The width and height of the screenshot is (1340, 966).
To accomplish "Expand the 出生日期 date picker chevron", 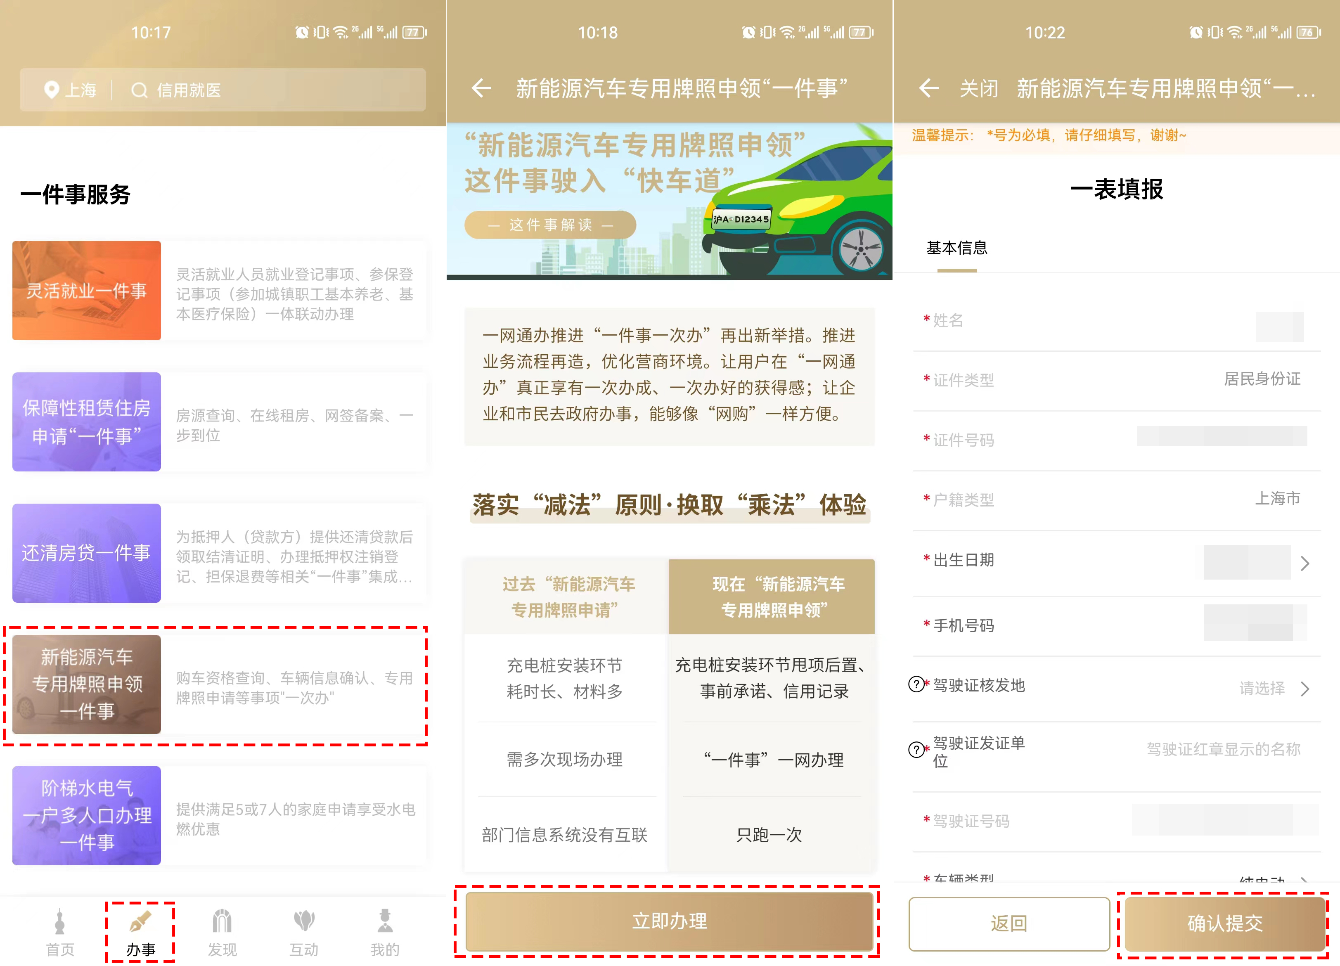I will coord(1304,563).
